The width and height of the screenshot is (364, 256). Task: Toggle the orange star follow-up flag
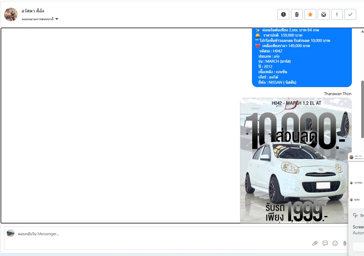[310, 14]
